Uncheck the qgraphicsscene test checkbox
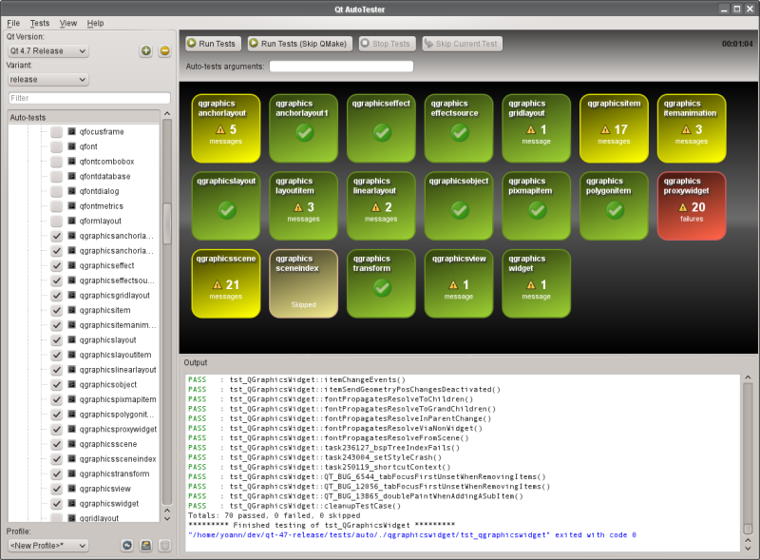This screenshot has height=560, width=760. 57,444
